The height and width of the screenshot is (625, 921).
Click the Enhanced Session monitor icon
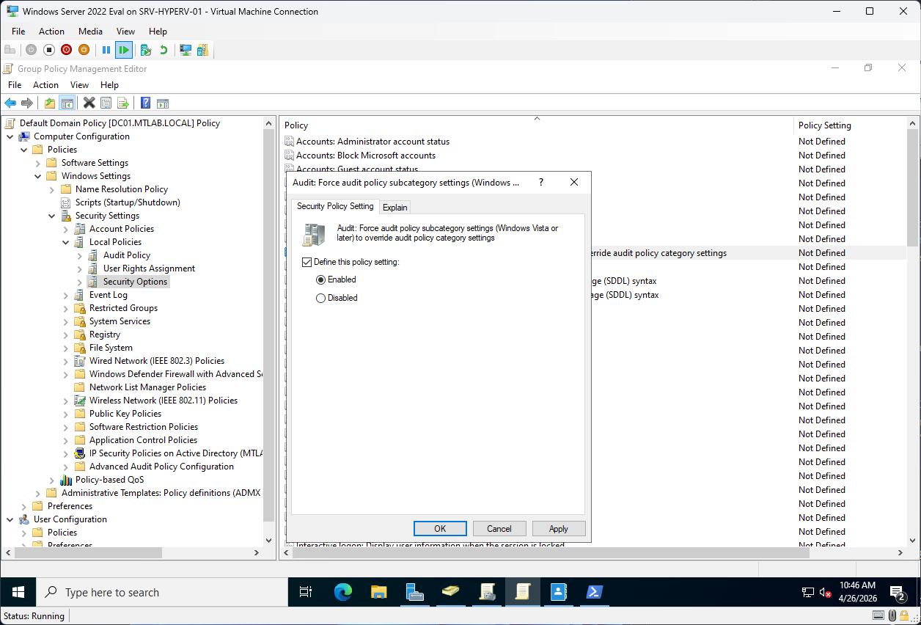(186, 50)
